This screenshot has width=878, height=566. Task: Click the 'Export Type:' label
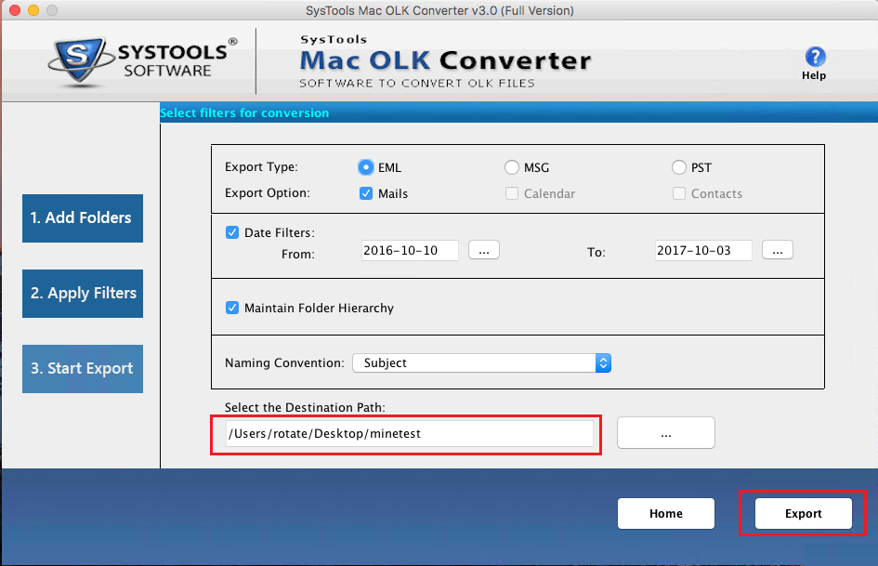click(x=261, y=167)
